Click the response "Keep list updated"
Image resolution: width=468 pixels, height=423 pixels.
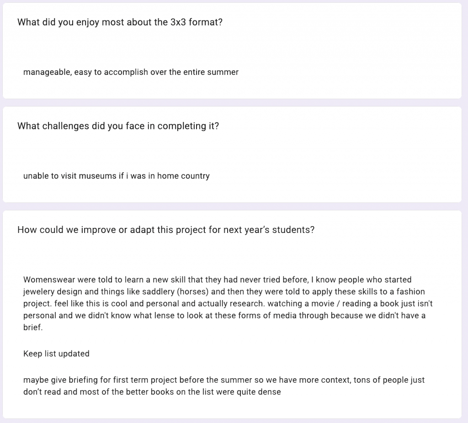pos(56,354)
